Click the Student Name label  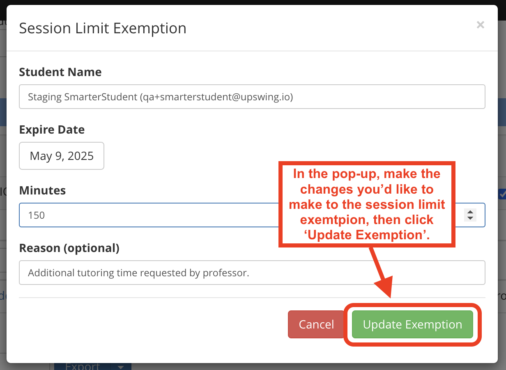60,72
